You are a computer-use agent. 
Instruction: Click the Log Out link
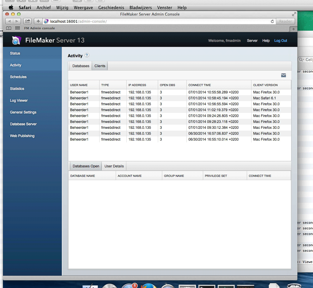coord(280,41)
